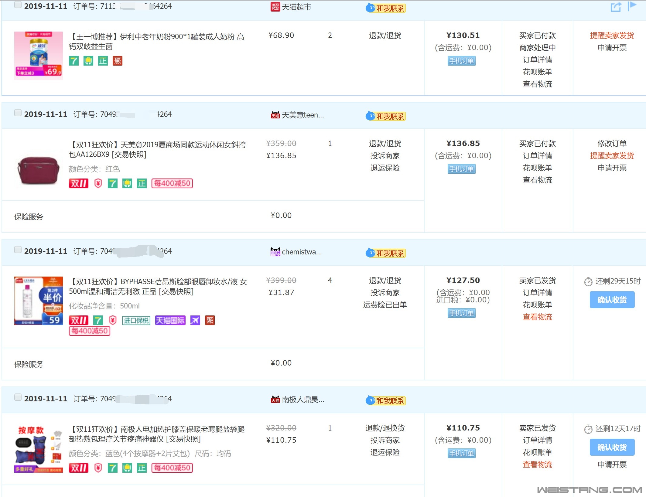Click 查看物流 on the 南极人 order

[x=537, y=465]
